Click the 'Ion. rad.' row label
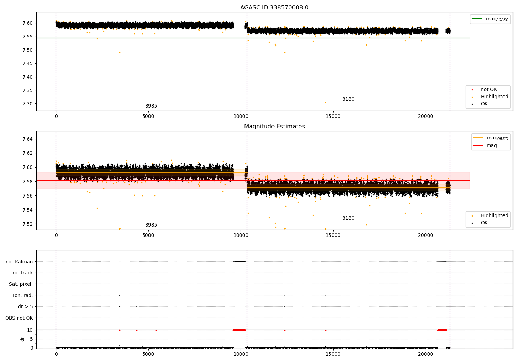This screenshot has width=518, height=362. click(23, 295)
